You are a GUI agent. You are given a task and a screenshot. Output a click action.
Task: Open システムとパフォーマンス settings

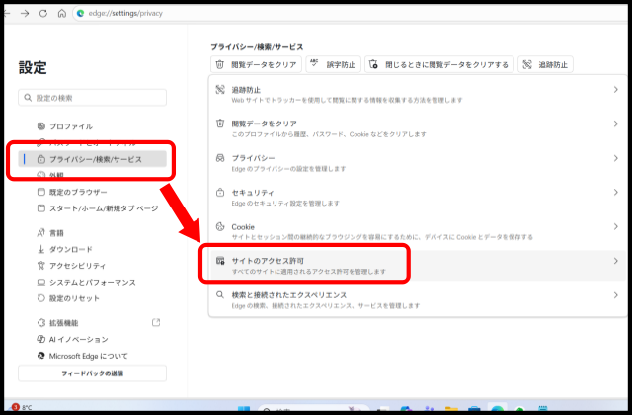92,283
